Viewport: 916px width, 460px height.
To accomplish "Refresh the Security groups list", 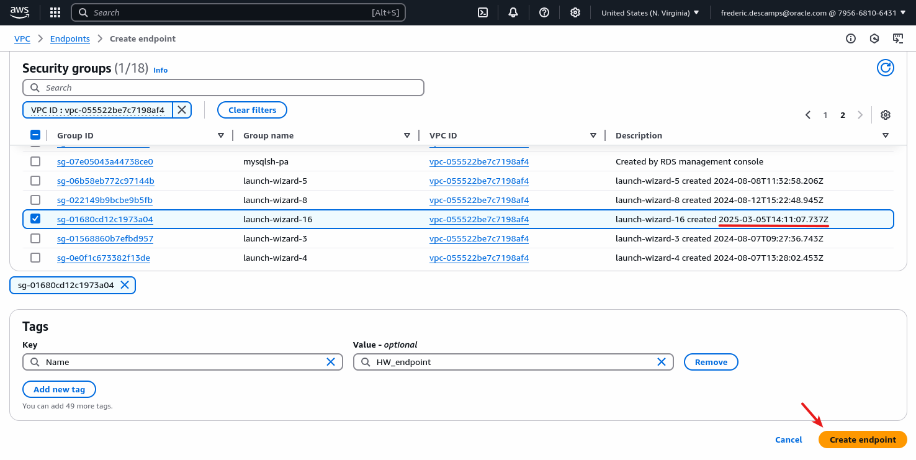I will click(x=886, y=68).
